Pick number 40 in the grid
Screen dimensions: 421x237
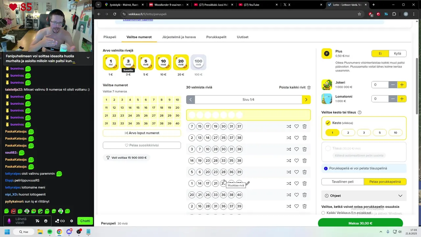(x=177, y=123)
